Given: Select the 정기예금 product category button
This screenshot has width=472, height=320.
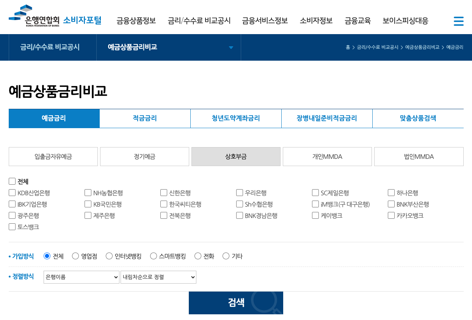Looking at the screenshot, I should (144, 157).
